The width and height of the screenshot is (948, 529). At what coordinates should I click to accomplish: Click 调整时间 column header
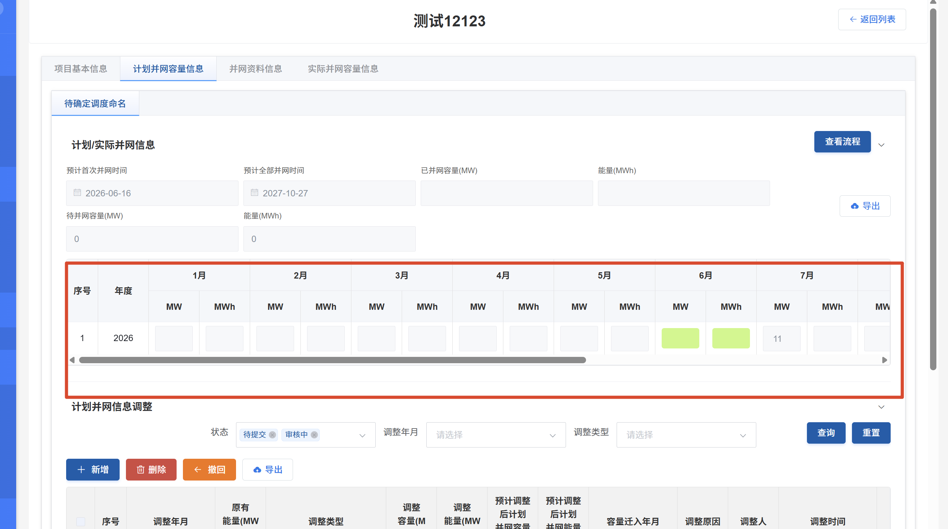click(828, 522)
